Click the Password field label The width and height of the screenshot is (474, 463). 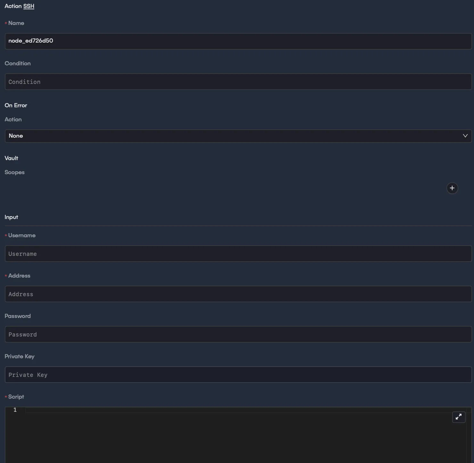pyautogui.click(x=18, y=316)
